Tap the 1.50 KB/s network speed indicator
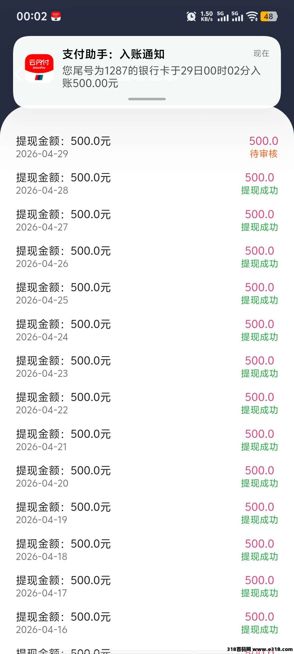Screen dimensions: 294x654 pyautogui.click(x=207, y=16)
